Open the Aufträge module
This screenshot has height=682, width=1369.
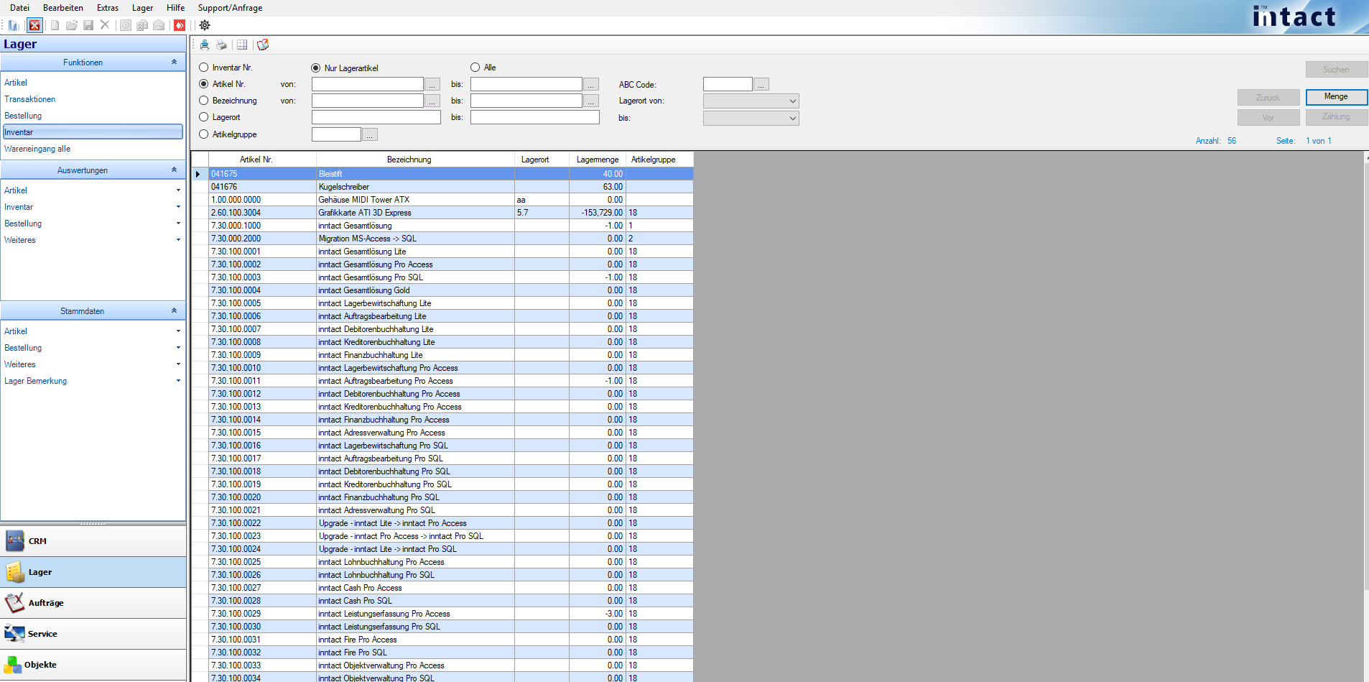click(x=93, y=603)
